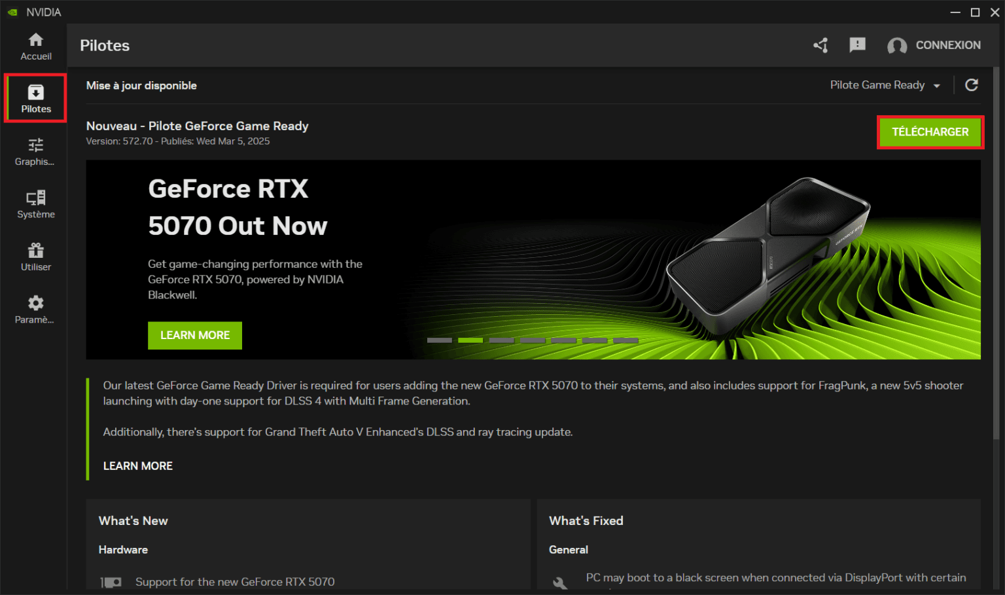
Task: Open the Accueil home section
Action: click(35, 46)
